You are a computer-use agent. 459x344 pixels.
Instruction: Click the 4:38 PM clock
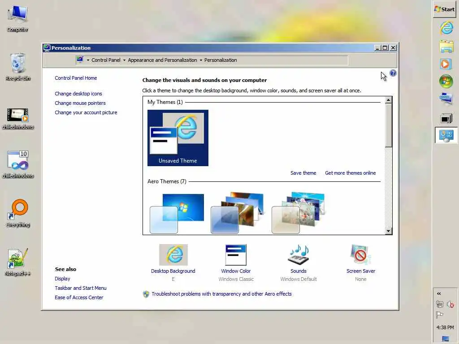pyautogui.click(x=445, y=327)
